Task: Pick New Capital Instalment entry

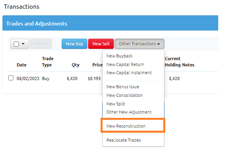Action: click(x=129, y=73)
